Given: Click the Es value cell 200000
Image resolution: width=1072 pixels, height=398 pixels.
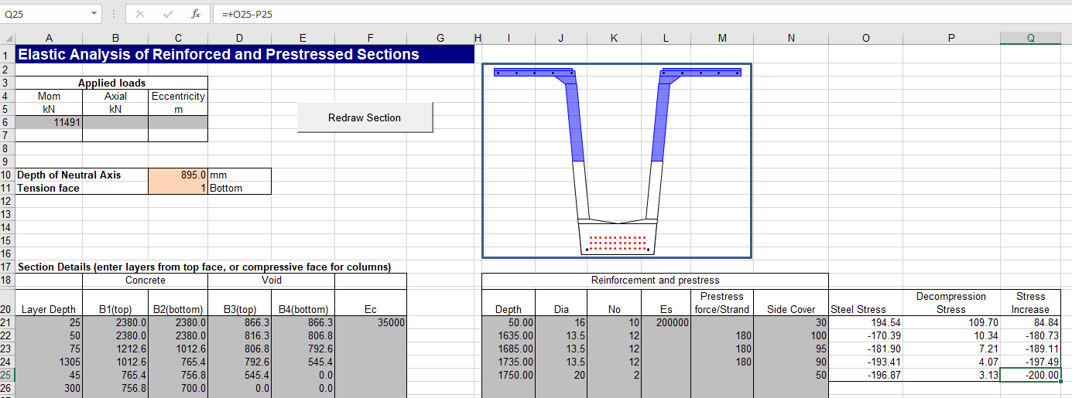Looking at the screenshot, I should point(666,322).
